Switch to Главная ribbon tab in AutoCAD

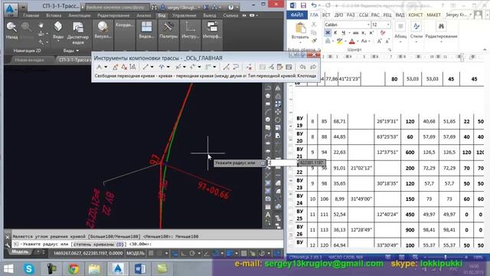tap(31, 15)
